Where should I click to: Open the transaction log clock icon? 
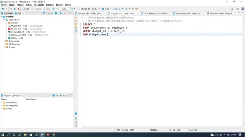click(72, 9)
